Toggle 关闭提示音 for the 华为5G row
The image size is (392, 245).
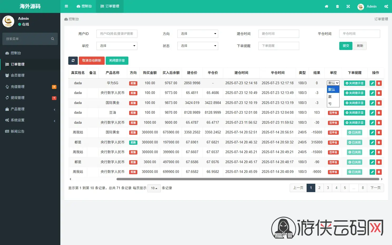click(x=354, y=83)
